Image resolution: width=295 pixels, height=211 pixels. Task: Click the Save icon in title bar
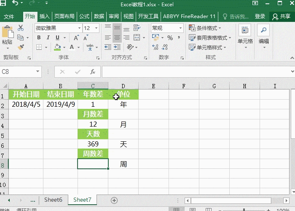coord(3,3)
